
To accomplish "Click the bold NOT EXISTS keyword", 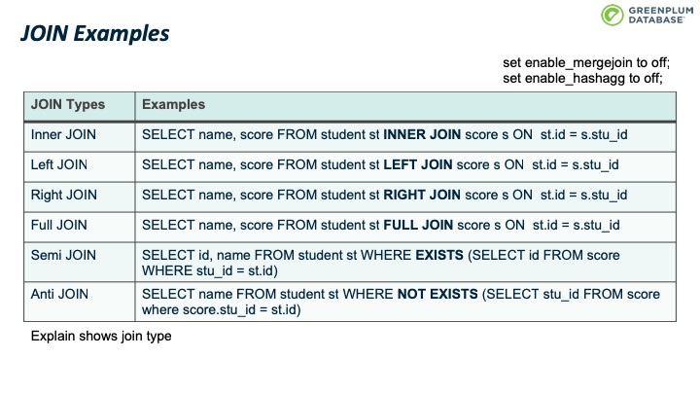I will pyautogui.click(x=437, y=294).
